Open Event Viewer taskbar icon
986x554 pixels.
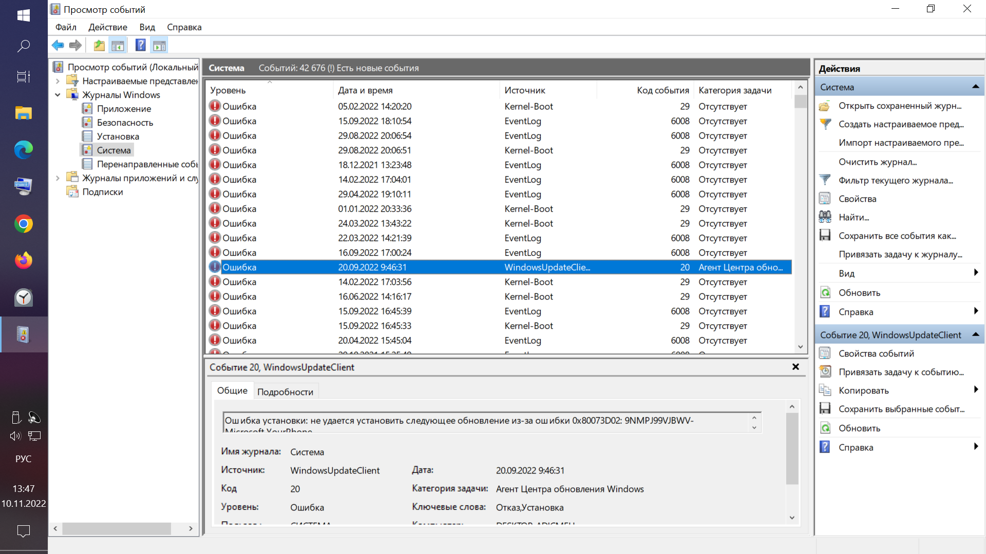tap(24, 334)
